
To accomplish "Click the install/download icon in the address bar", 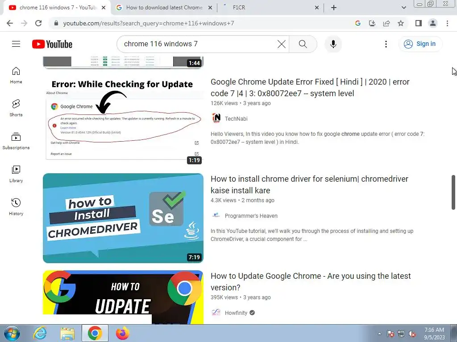I will (x=372, y=23).
